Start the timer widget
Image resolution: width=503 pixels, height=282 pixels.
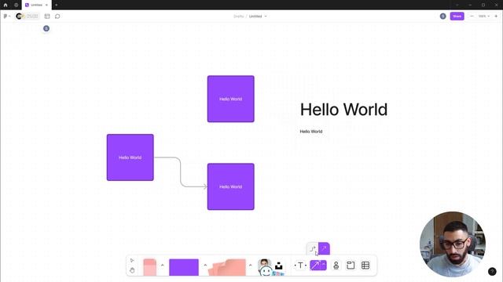tap(28, 16)
